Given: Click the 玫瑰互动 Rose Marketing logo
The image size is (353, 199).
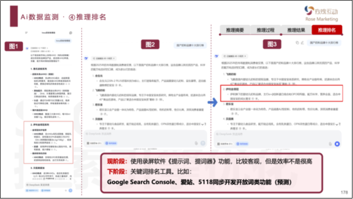Looking at the screenshot, I should point(322,14).
